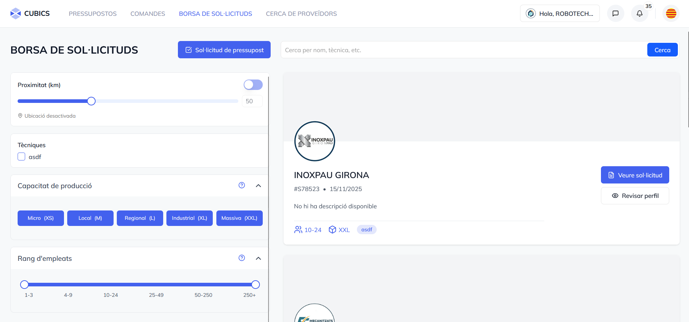The width and height of the screenshot is (689, 322).
Task: Click the INOXPAU GIRONA company logo
Action: click(314, 141)
